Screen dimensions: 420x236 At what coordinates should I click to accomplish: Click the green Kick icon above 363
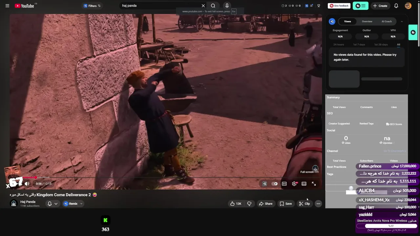(105, 220)
